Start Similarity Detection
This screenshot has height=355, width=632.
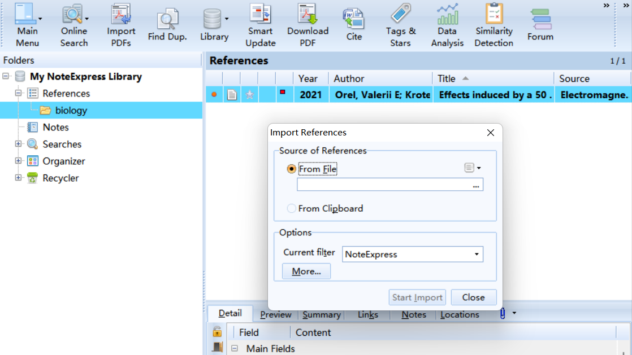point(494,25)
